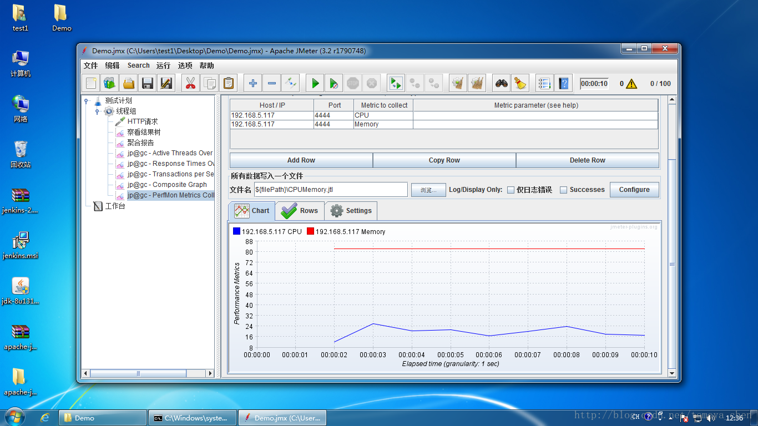Click the Clear All double-broom icon

pos(477,83)
